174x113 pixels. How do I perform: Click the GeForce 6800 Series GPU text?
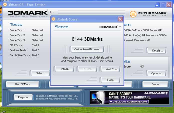tap(144, 30)
